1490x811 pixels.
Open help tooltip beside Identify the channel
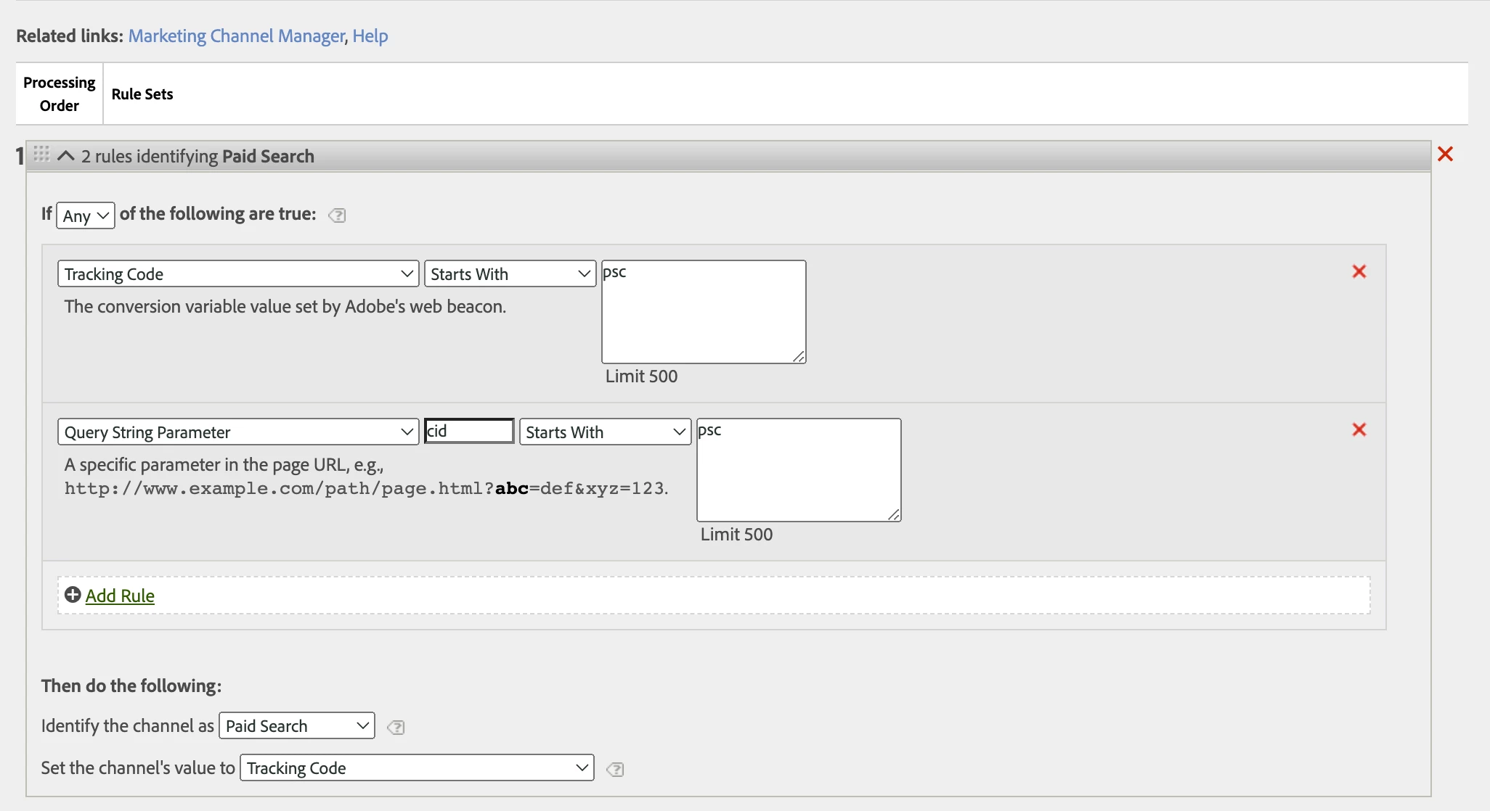(396, 728)
